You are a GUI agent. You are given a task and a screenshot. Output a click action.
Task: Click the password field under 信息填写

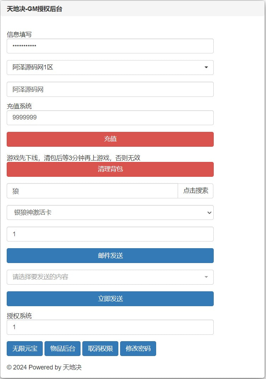coord(110,46)
